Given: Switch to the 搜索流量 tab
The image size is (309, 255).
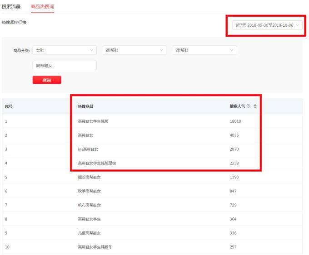Looking at the screenshot, I should pyautogui.click(x=11, y=6).
